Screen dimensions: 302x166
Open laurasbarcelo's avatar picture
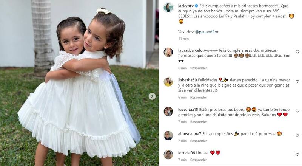(168, 52)
